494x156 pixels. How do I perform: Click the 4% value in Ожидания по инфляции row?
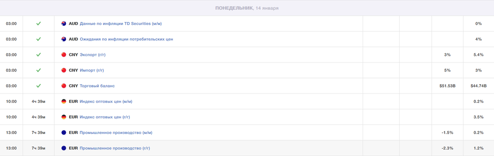[x=478, y=39]
